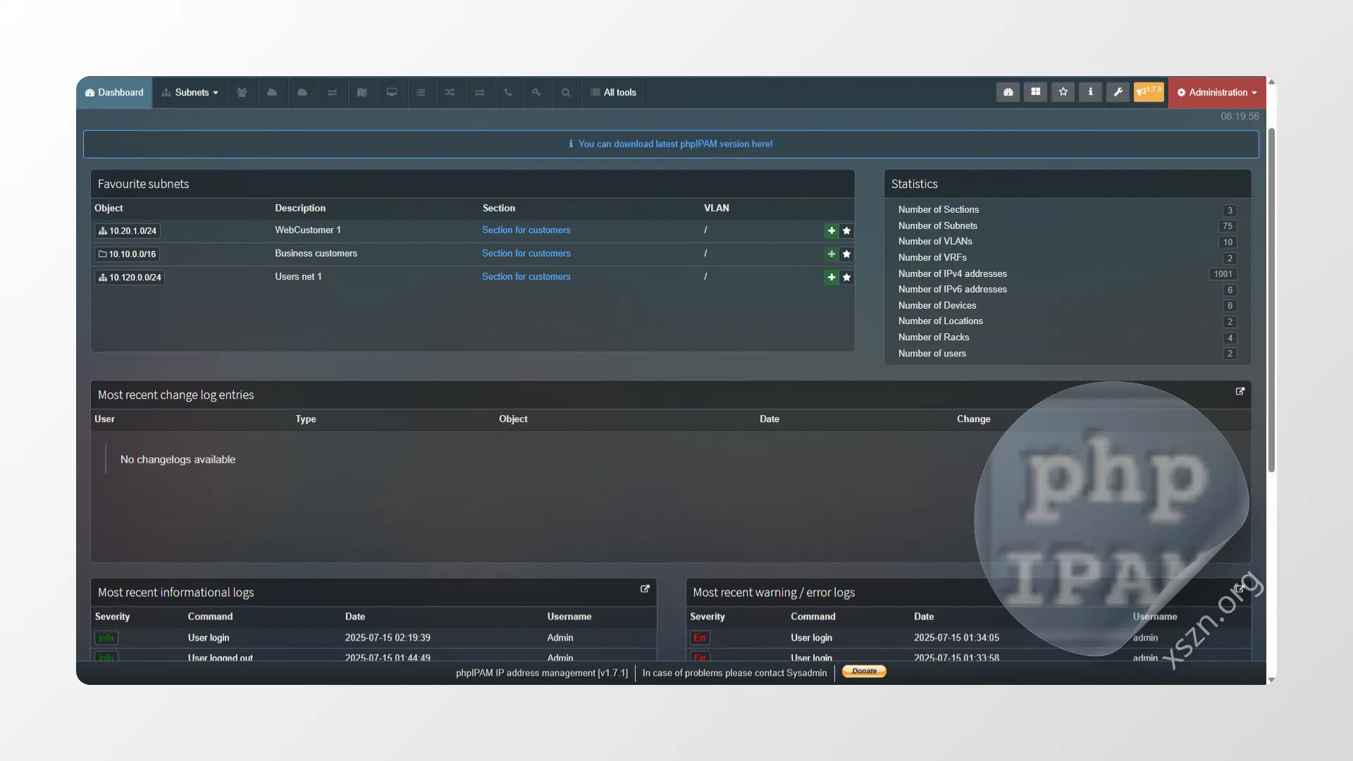Open Section for customers link in Business customers row
The width and height of the screenshot is (1353, 761).
526,253
